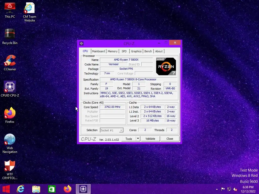Viewport: 259px width, 194px height.
Task: Click the 3792.00 MHz core speed value
Action: pyautogui.click(x=112, y=107)
